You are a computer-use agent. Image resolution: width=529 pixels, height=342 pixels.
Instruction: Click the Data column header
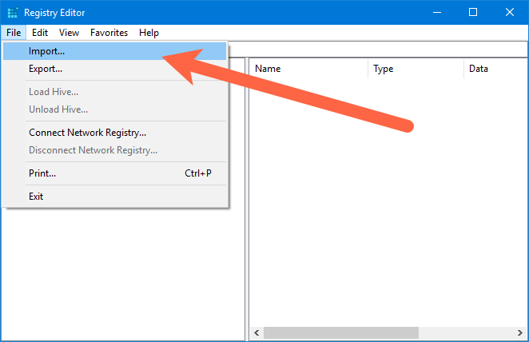click(x=495, y=69)
